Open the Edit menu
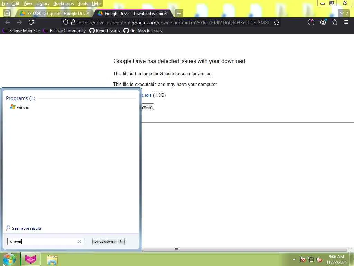354x266 pixels. 16,3
